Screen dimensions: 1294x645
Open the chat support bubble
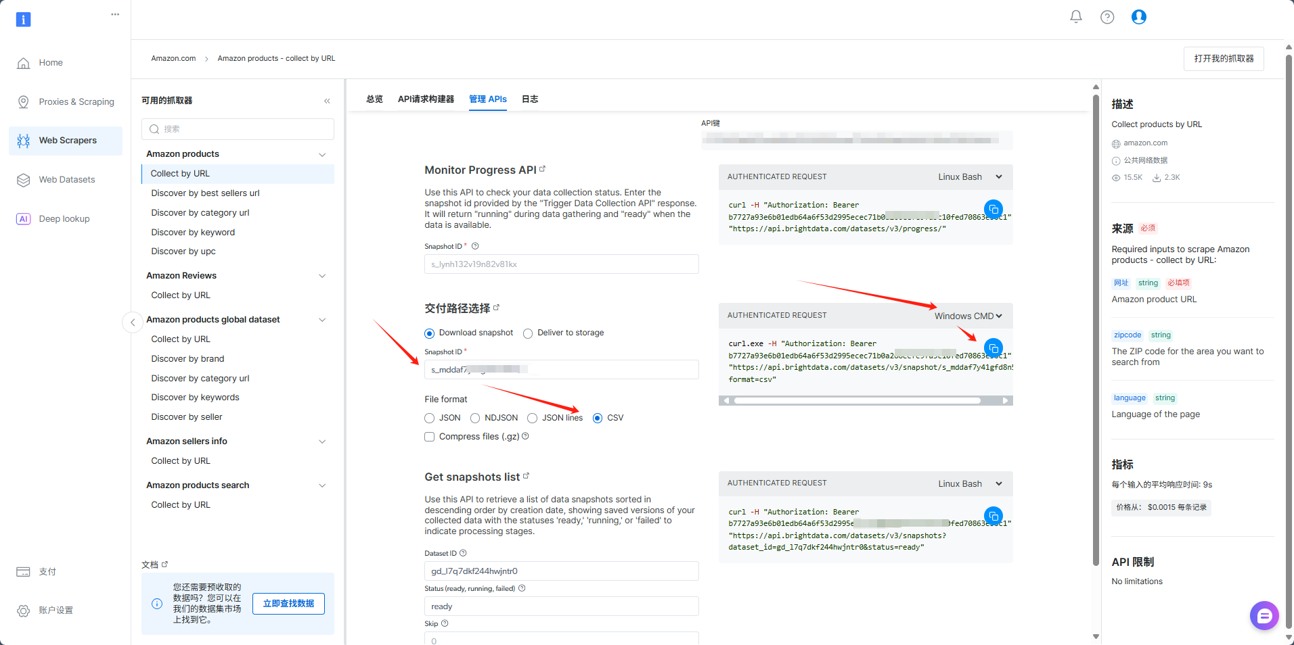coord(1264,615)
